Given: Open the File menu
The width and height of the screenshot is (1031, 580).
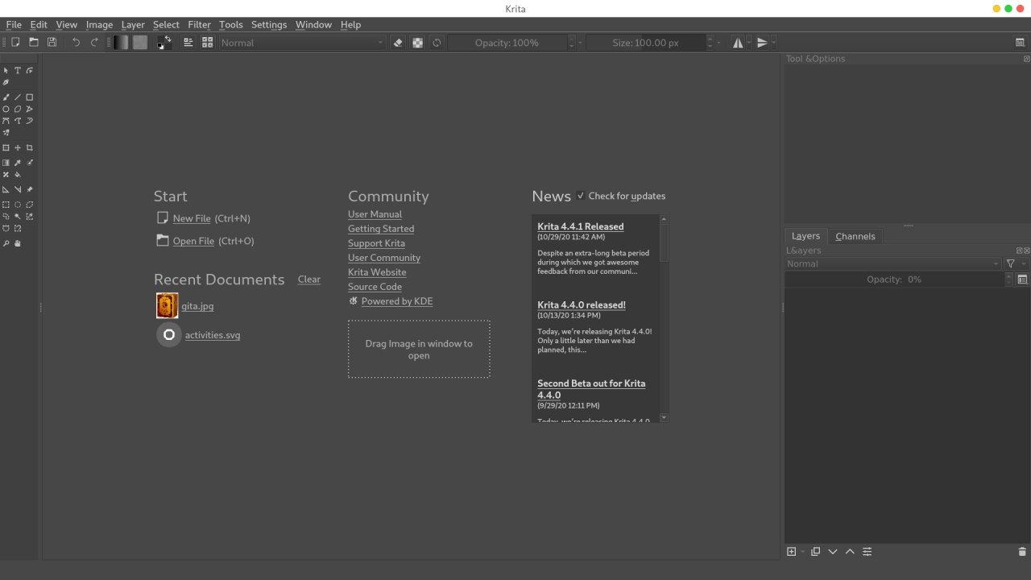Looking at the screenshot, I should pyautogui.click(x=14, y=25).
